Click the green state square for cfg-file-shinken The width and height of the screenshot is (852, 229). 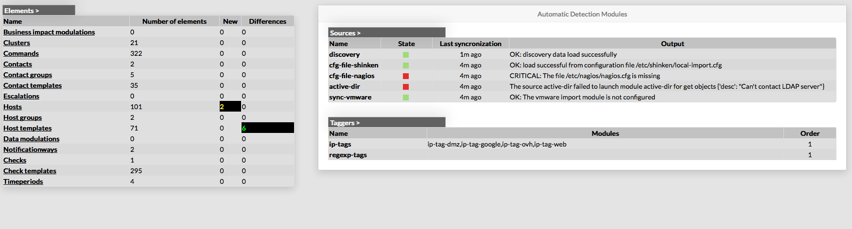[x=406, y=65]
